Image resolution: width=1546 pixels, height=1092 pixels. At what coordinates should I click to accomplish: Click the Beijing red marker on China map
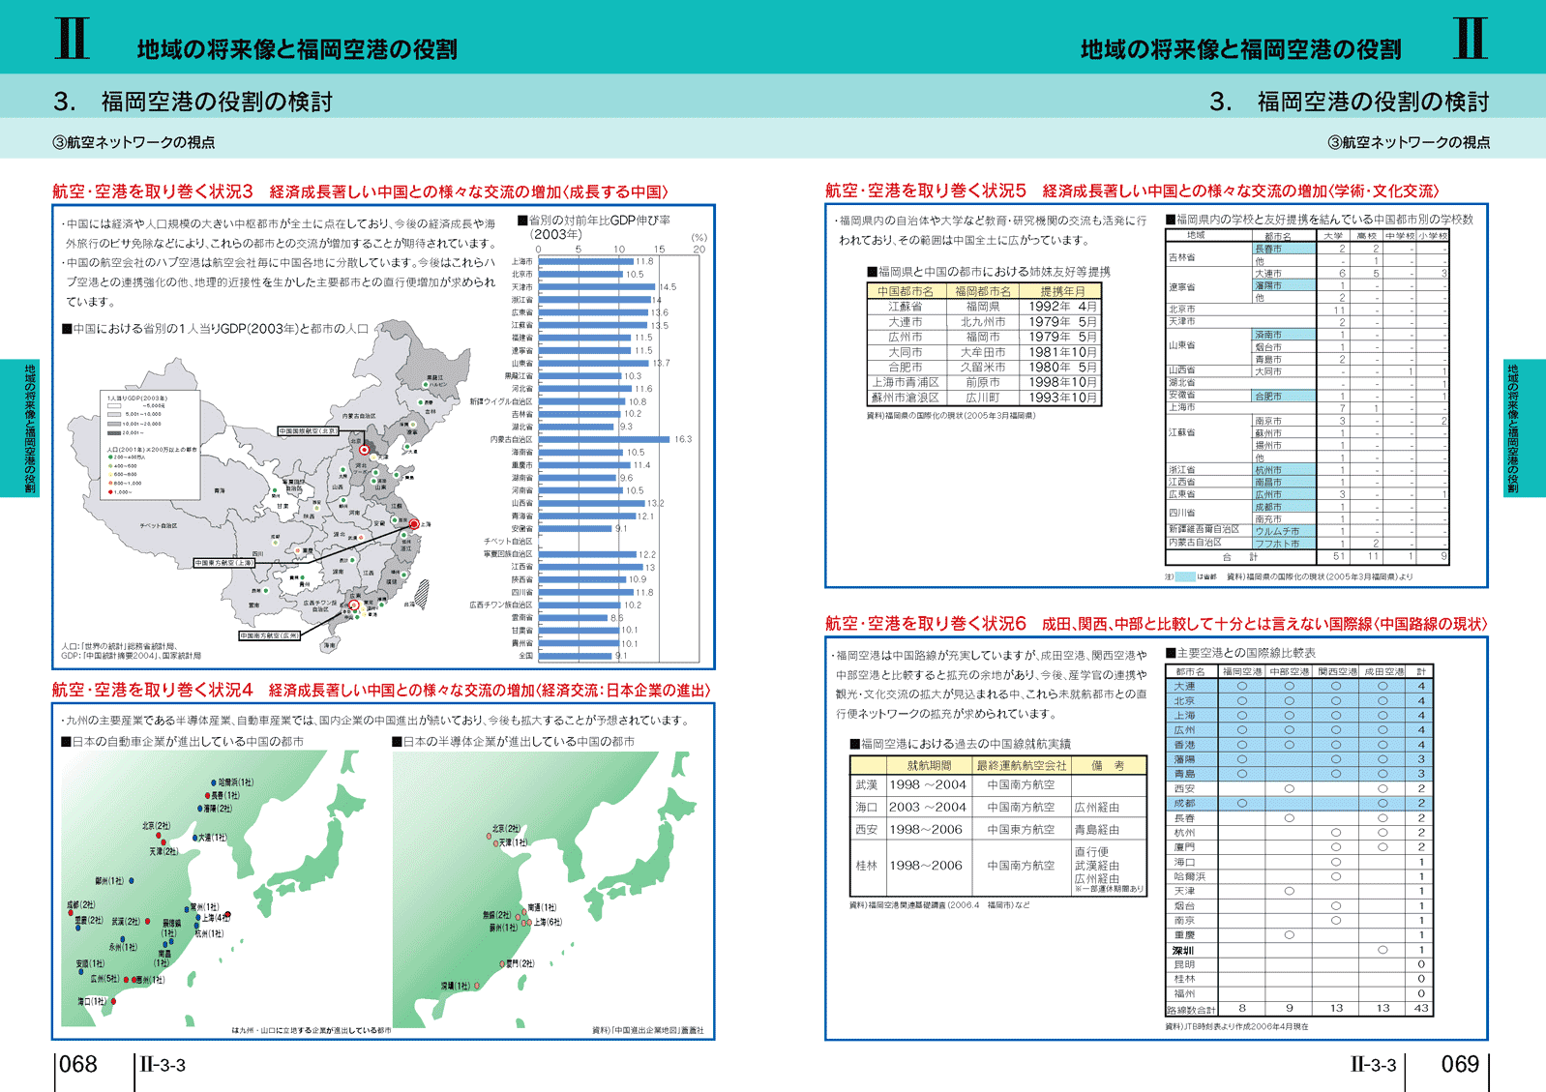click(365, 450)
